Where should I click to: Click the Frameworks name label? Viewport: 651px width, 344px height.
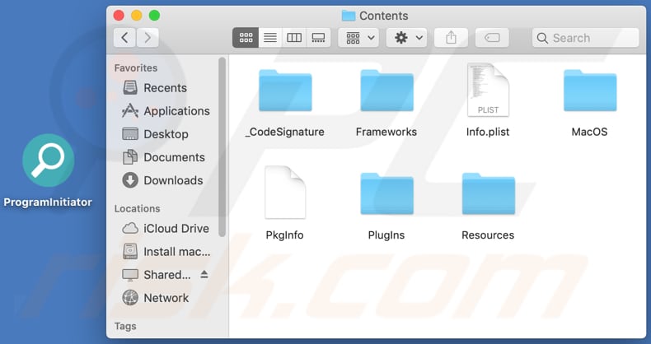[386, 132]
